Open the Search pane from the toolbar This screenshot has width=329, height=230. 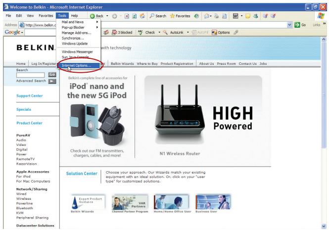click(x=158, y=16)
